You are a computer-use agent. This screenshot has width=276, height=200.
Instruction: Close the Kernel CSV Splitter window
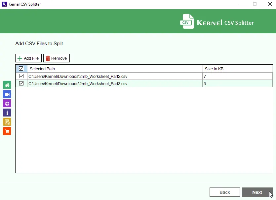[x=270, y=4]
